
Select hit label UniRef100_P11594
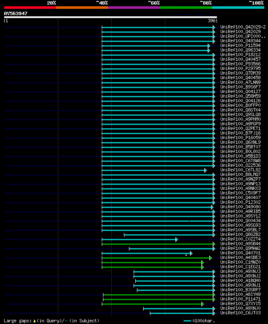[x=240, y=45]
